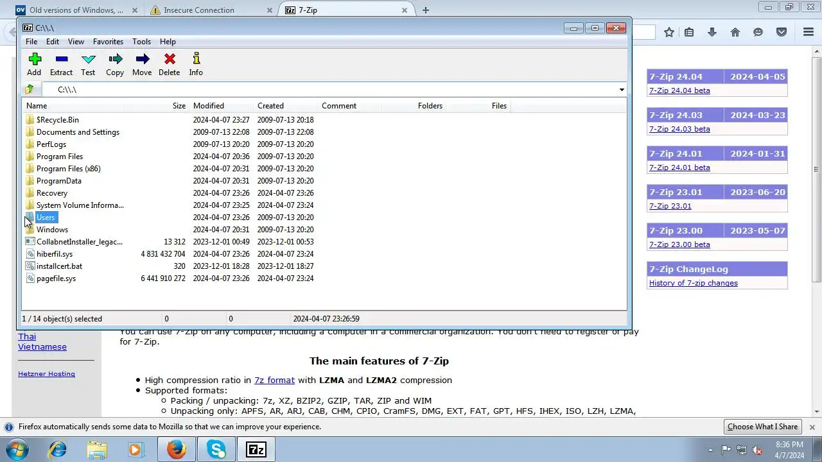Open the 7-Zip 24.04 beta link
The width and height of the screenshot is (822, 462).
point(679,90)
